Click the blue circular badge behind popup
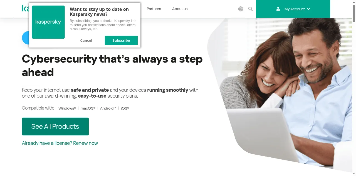This screenshot has width=356, height=176. (x=25, y=38)
